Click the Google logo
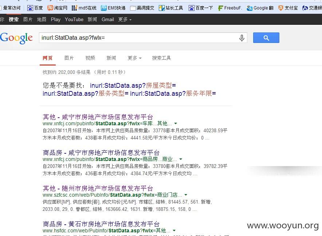Image resolution: width=322 pixels, height=236 pixels. pyautogui.click(x=16, y=38)
